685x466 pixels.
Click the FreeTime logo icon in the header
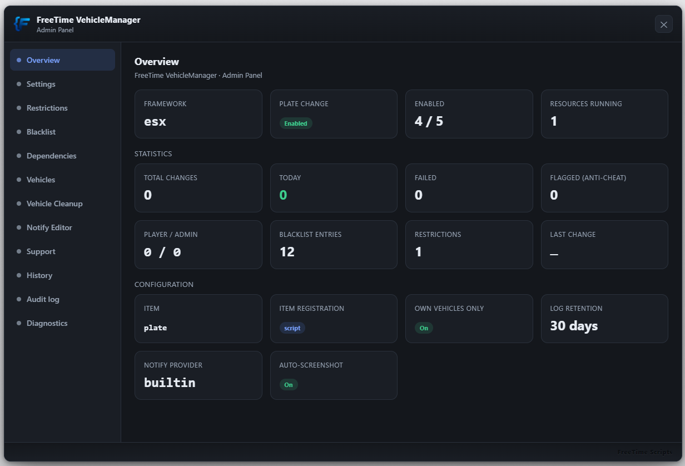coord(22,24)
